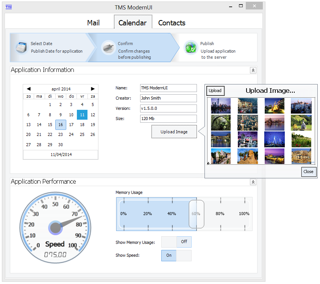Select the tower cityscape aerial thumbnail

click(248, 123)
